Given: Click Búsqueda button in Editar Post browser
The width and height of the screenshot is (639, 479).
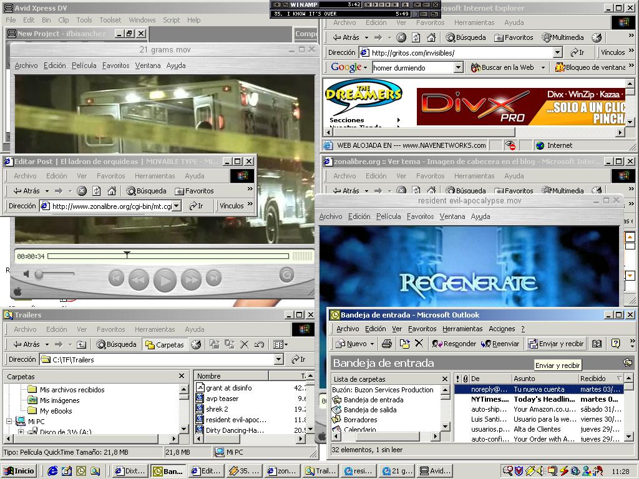Looking at the screenshot, I should pos(146,191).
